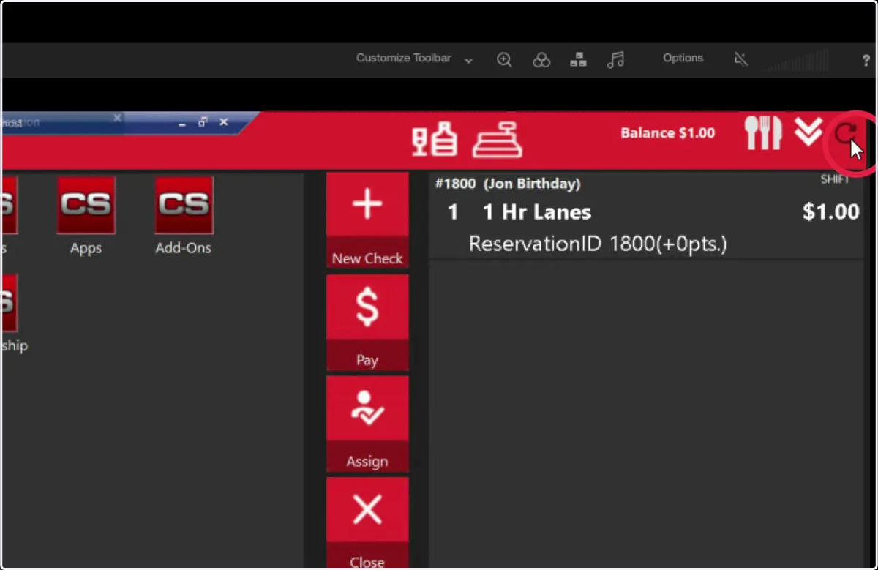Click the Close button with X
The width and height of the screenshot is (878, 570).
click(x=367, y=523)
